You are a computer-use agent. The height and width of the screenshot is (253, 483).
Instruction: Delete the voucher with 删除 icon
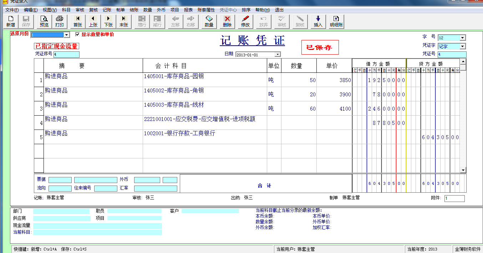click(227, 22)
